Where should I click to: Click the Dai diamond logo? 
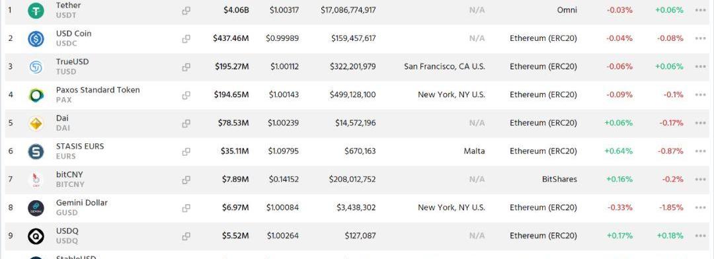point(36,124)
